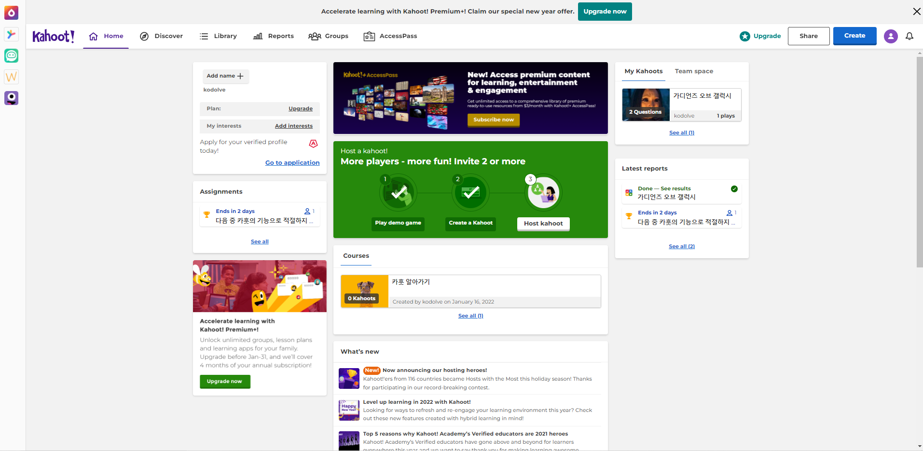Open the Go to application link
923x451 pixels.
pyautogui.click(x=292, y=163)
